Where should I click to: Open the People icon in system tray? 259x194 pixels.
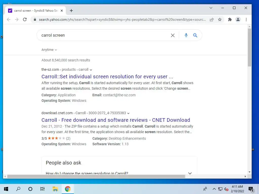pyautogui.click(x=205, y=189)
